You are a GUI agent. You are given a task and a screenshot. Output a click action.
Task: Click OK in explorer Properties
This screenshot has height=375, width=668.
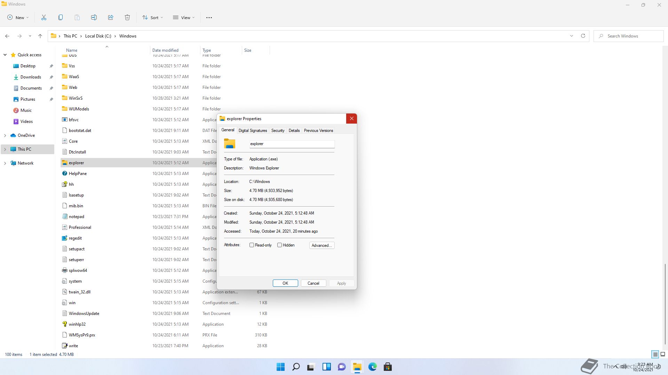click(285, 283)
